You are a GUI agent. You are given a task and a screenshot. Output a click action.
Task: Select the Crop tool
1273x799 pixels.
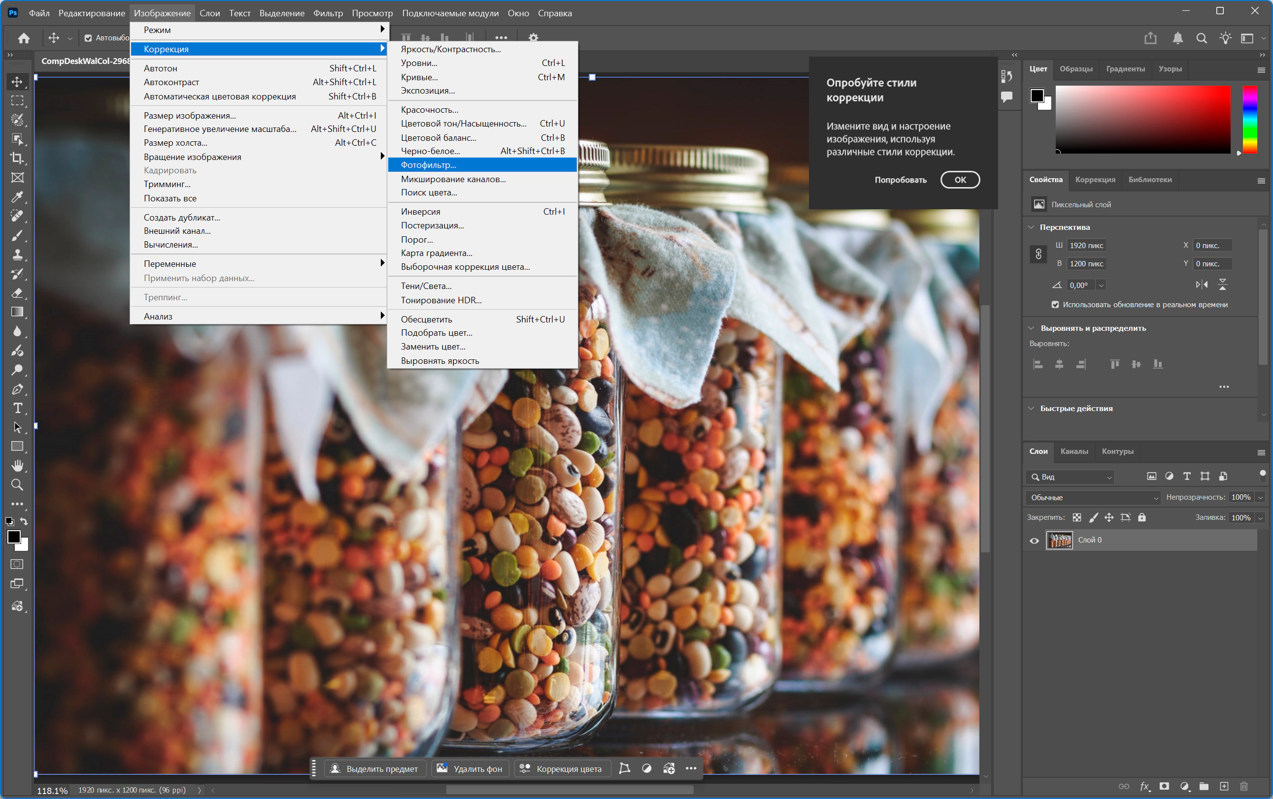(17, 158)
